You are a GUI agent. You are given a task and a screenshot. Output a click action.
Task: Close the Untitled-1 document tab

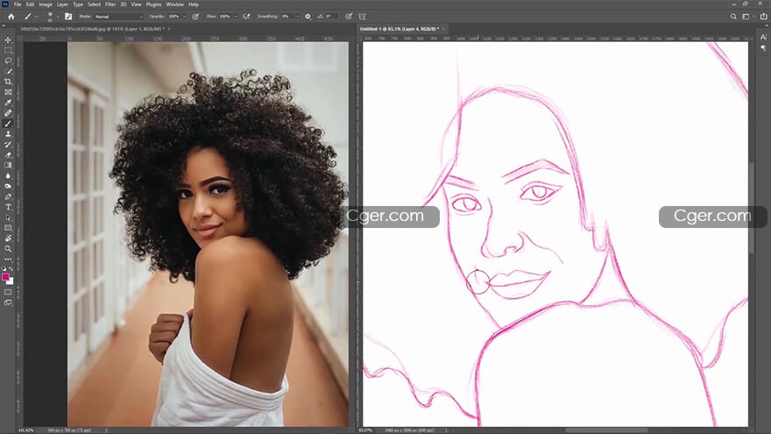pos(443,29)
